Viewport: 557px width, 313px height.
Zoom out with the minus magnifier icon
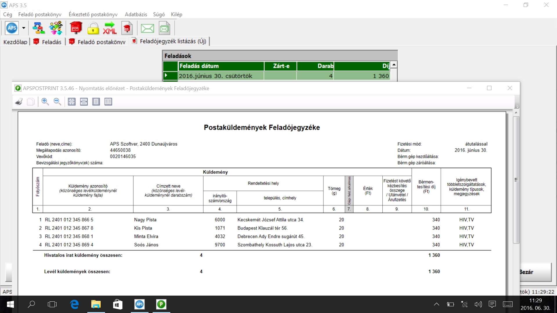(x=57, y=101)
